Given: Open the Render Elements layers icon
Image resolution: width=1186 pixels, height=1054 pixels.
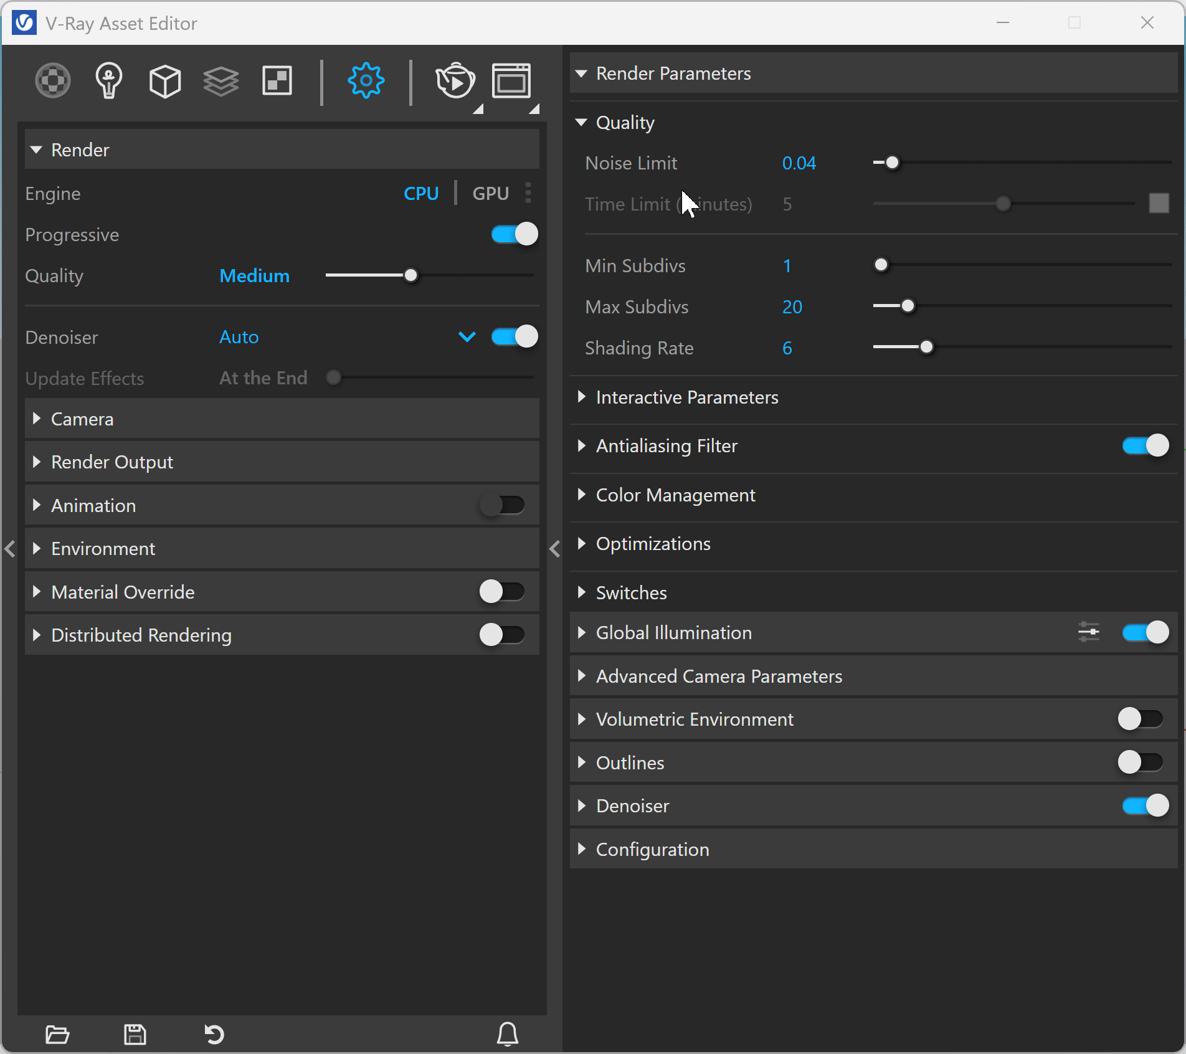Looking at the screenshot, I should coord(221,81).
